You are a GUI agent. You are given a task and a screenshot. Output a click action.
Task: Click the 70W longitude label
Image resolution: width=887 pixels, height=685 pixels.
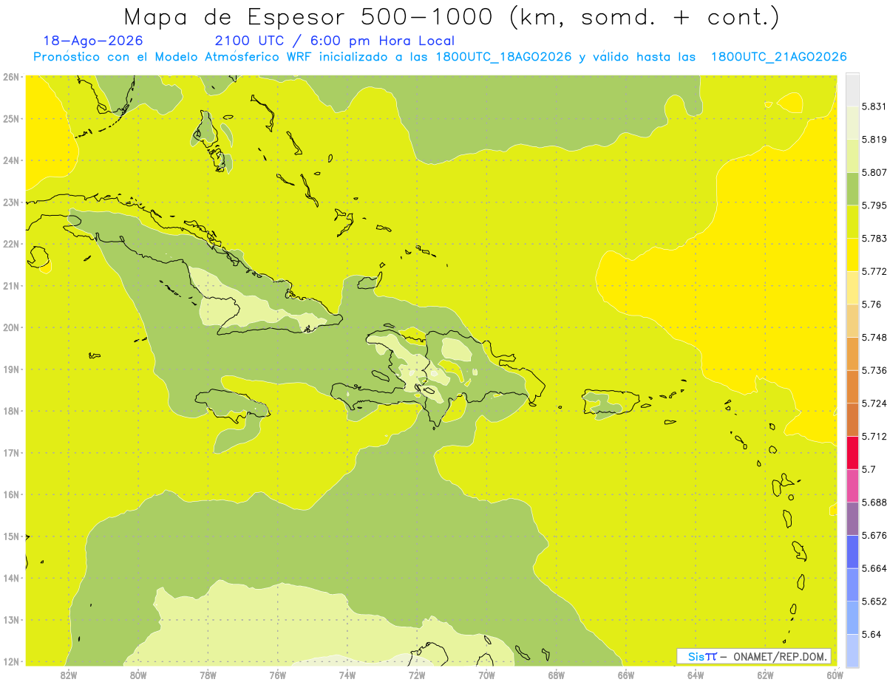[x=486, y=675]
